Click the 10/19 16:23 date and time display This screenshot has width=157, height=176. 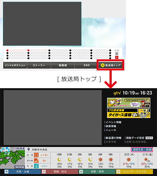pos(137,93)
